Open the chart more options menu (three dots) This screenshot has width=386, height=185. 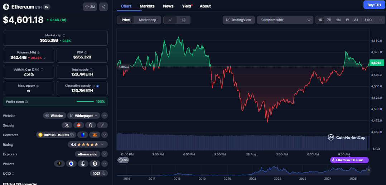click(380, 20)
